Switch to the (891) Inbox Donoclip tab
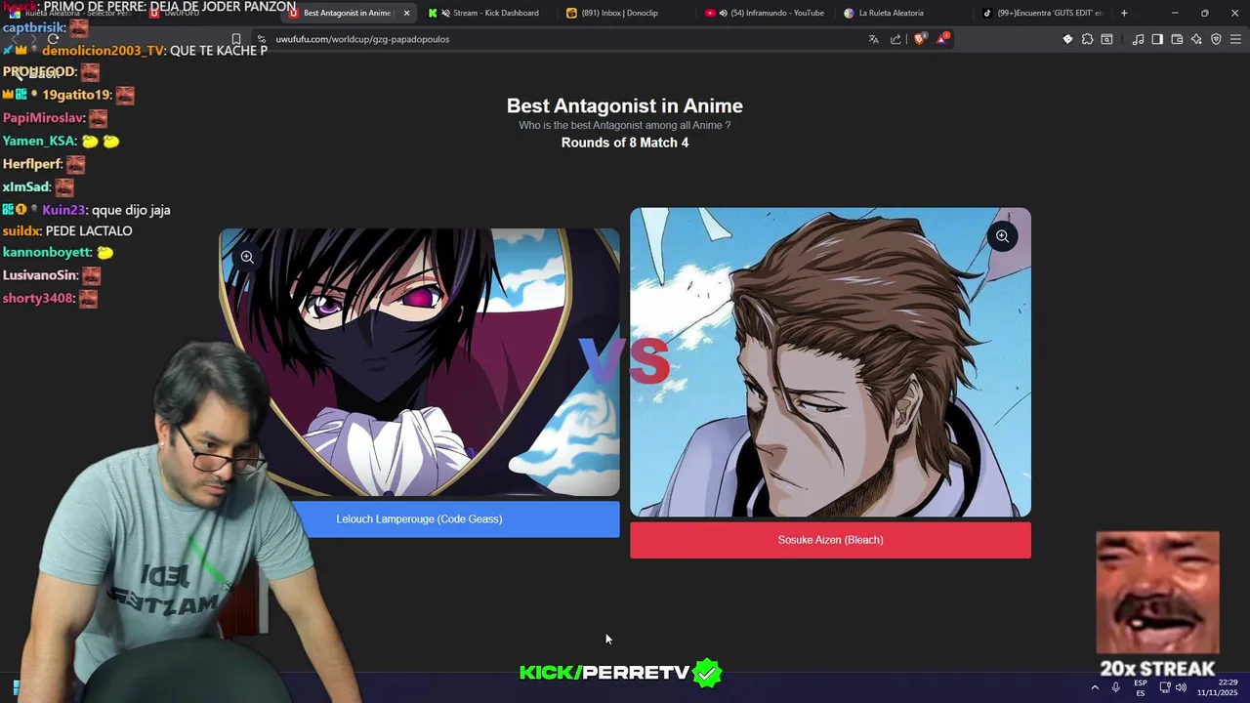The image size is (1250, 703). tap(628, 13)
